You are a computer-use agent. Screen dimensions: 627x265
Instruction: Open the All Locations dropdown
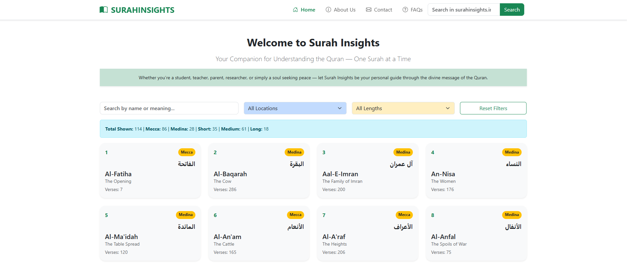[295, 108]
